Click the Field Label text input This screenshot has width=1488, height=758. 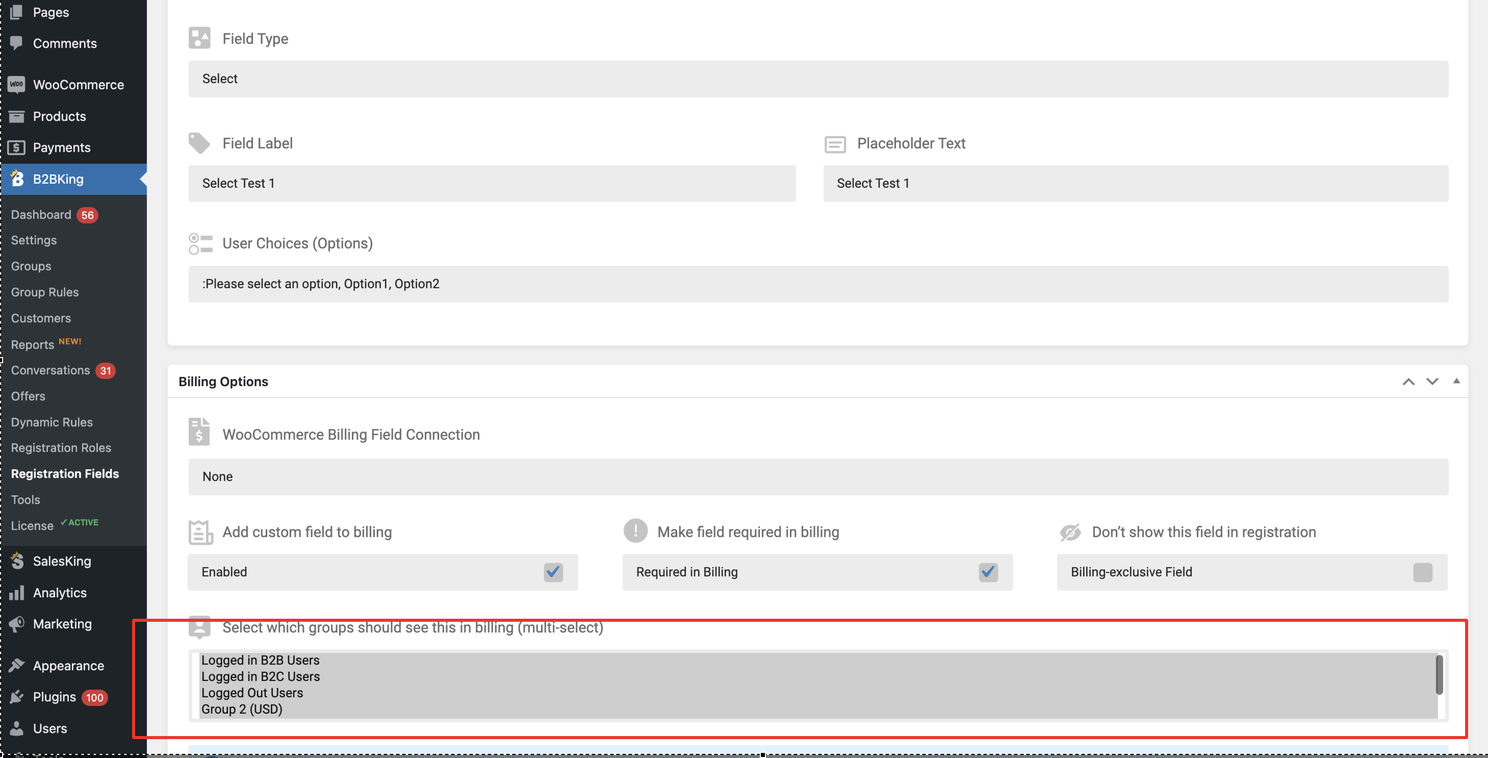(492, 183)
